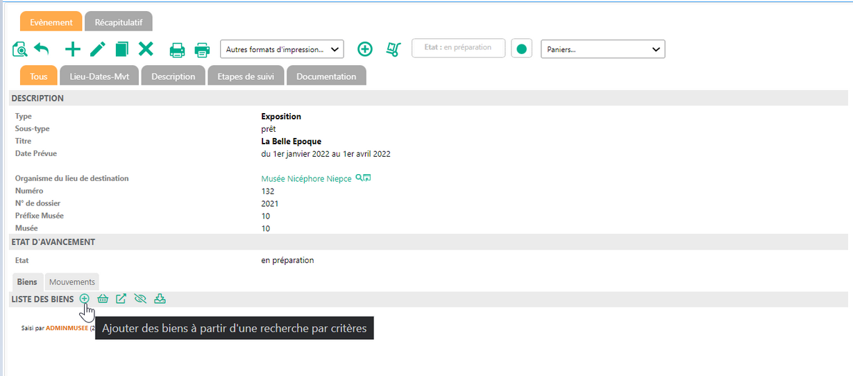The height and width of the screenshot is (376, 853).
Task: Toggle the crossed-eye visibility icon
Action: click(x=140, y=298)
